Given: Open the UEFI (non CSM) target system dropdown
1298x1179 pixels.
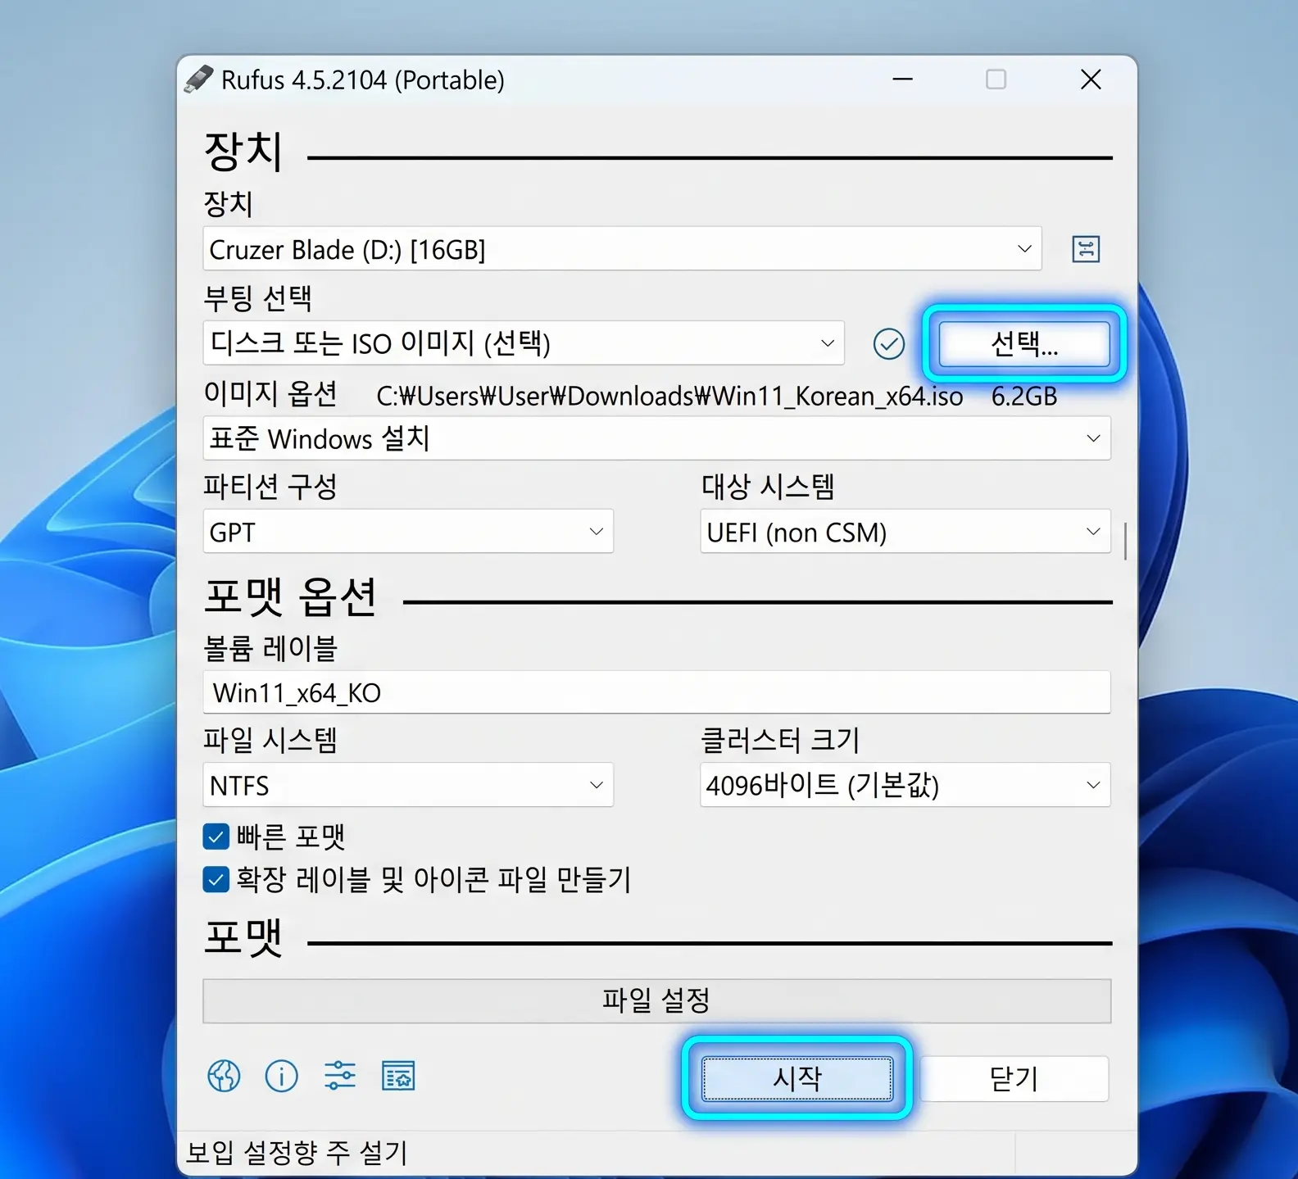Looking at the screenshot, I should pyautogui.click(x=905, y=532).
